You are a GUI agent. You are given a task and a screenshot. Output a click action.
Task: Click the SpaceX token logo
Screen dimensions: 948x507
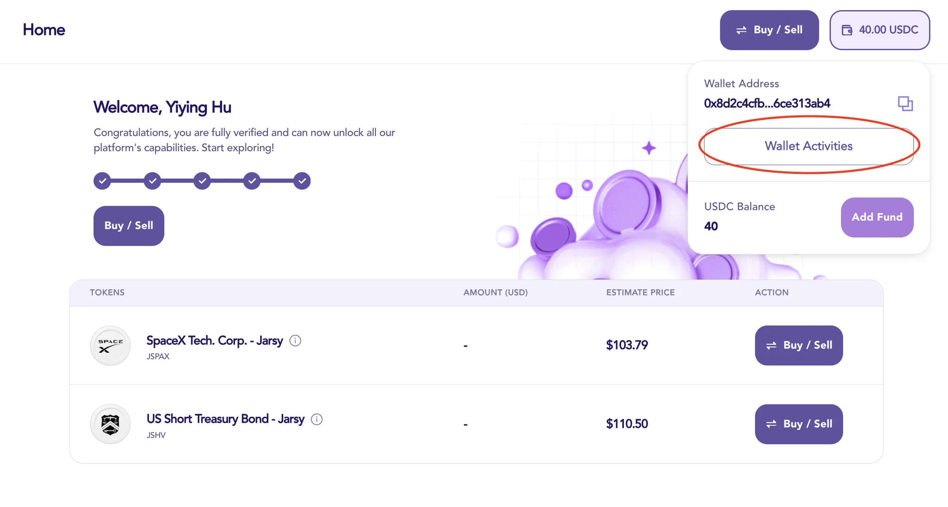[x=110, y=346]
